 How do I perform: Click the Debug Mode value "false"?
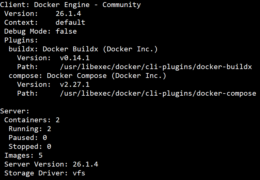tap(66, 31)
